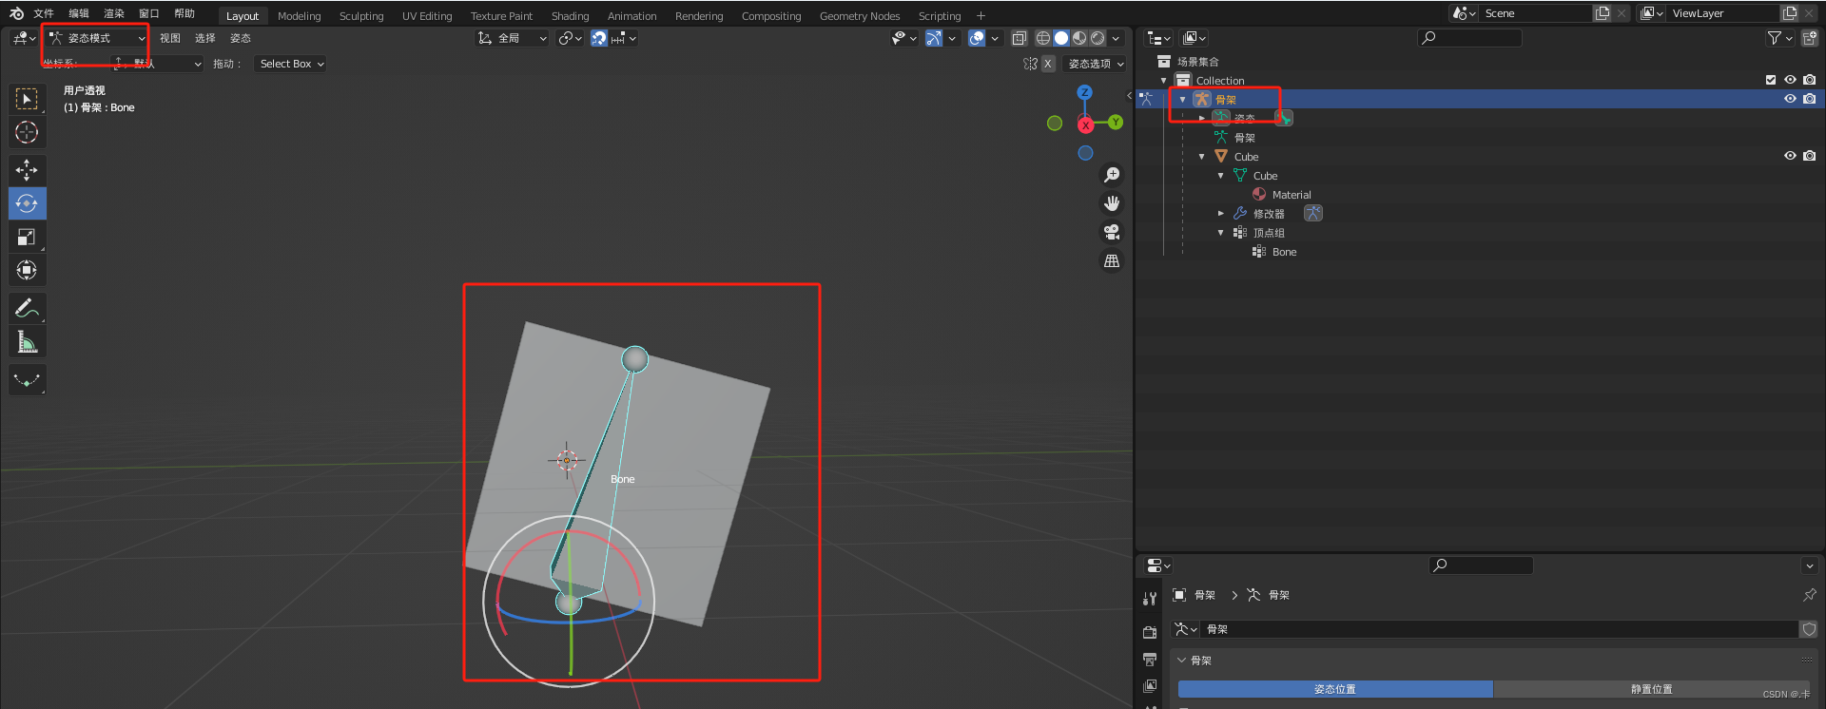Click the green Y axis gizmo
Screen dimensions: 1826x709
(1116, 123)
